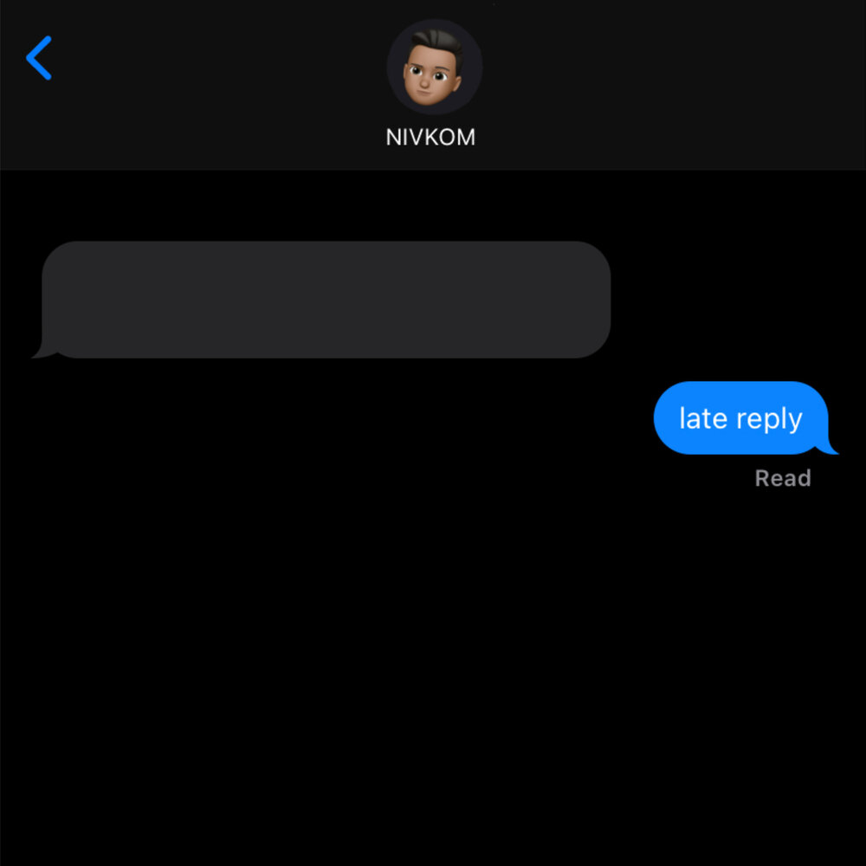
Task: Tap the blue "late reply" message bubble
Action: pyautogui.click(x=741, y=418)
